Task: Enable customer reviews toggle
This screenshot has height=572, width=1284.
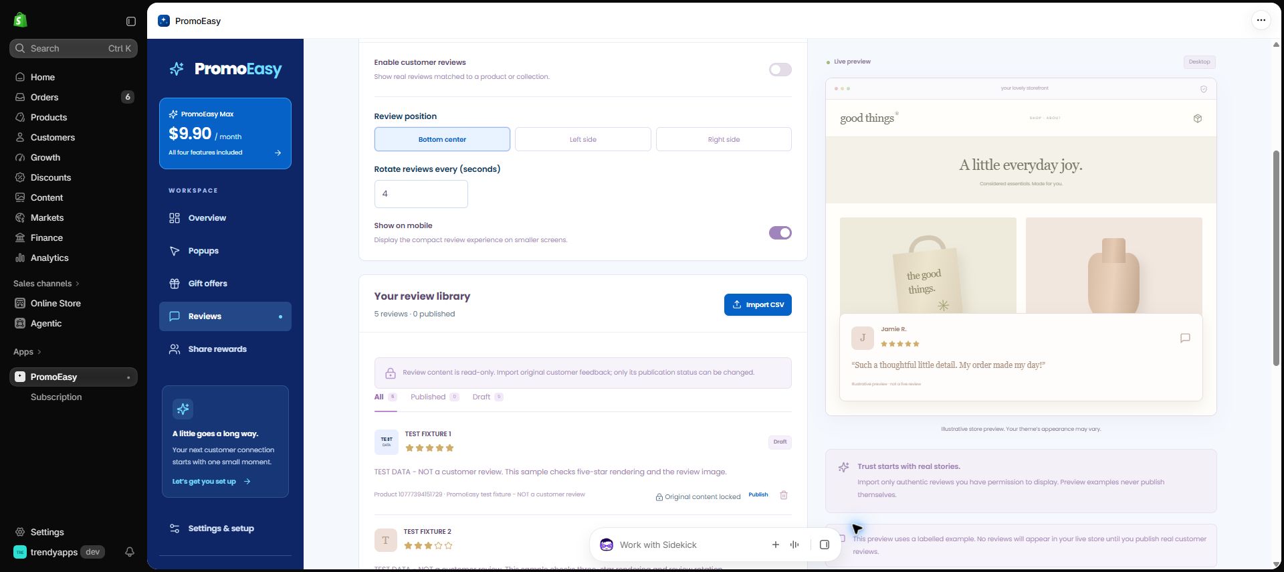Action: click(x=780, y=70)
